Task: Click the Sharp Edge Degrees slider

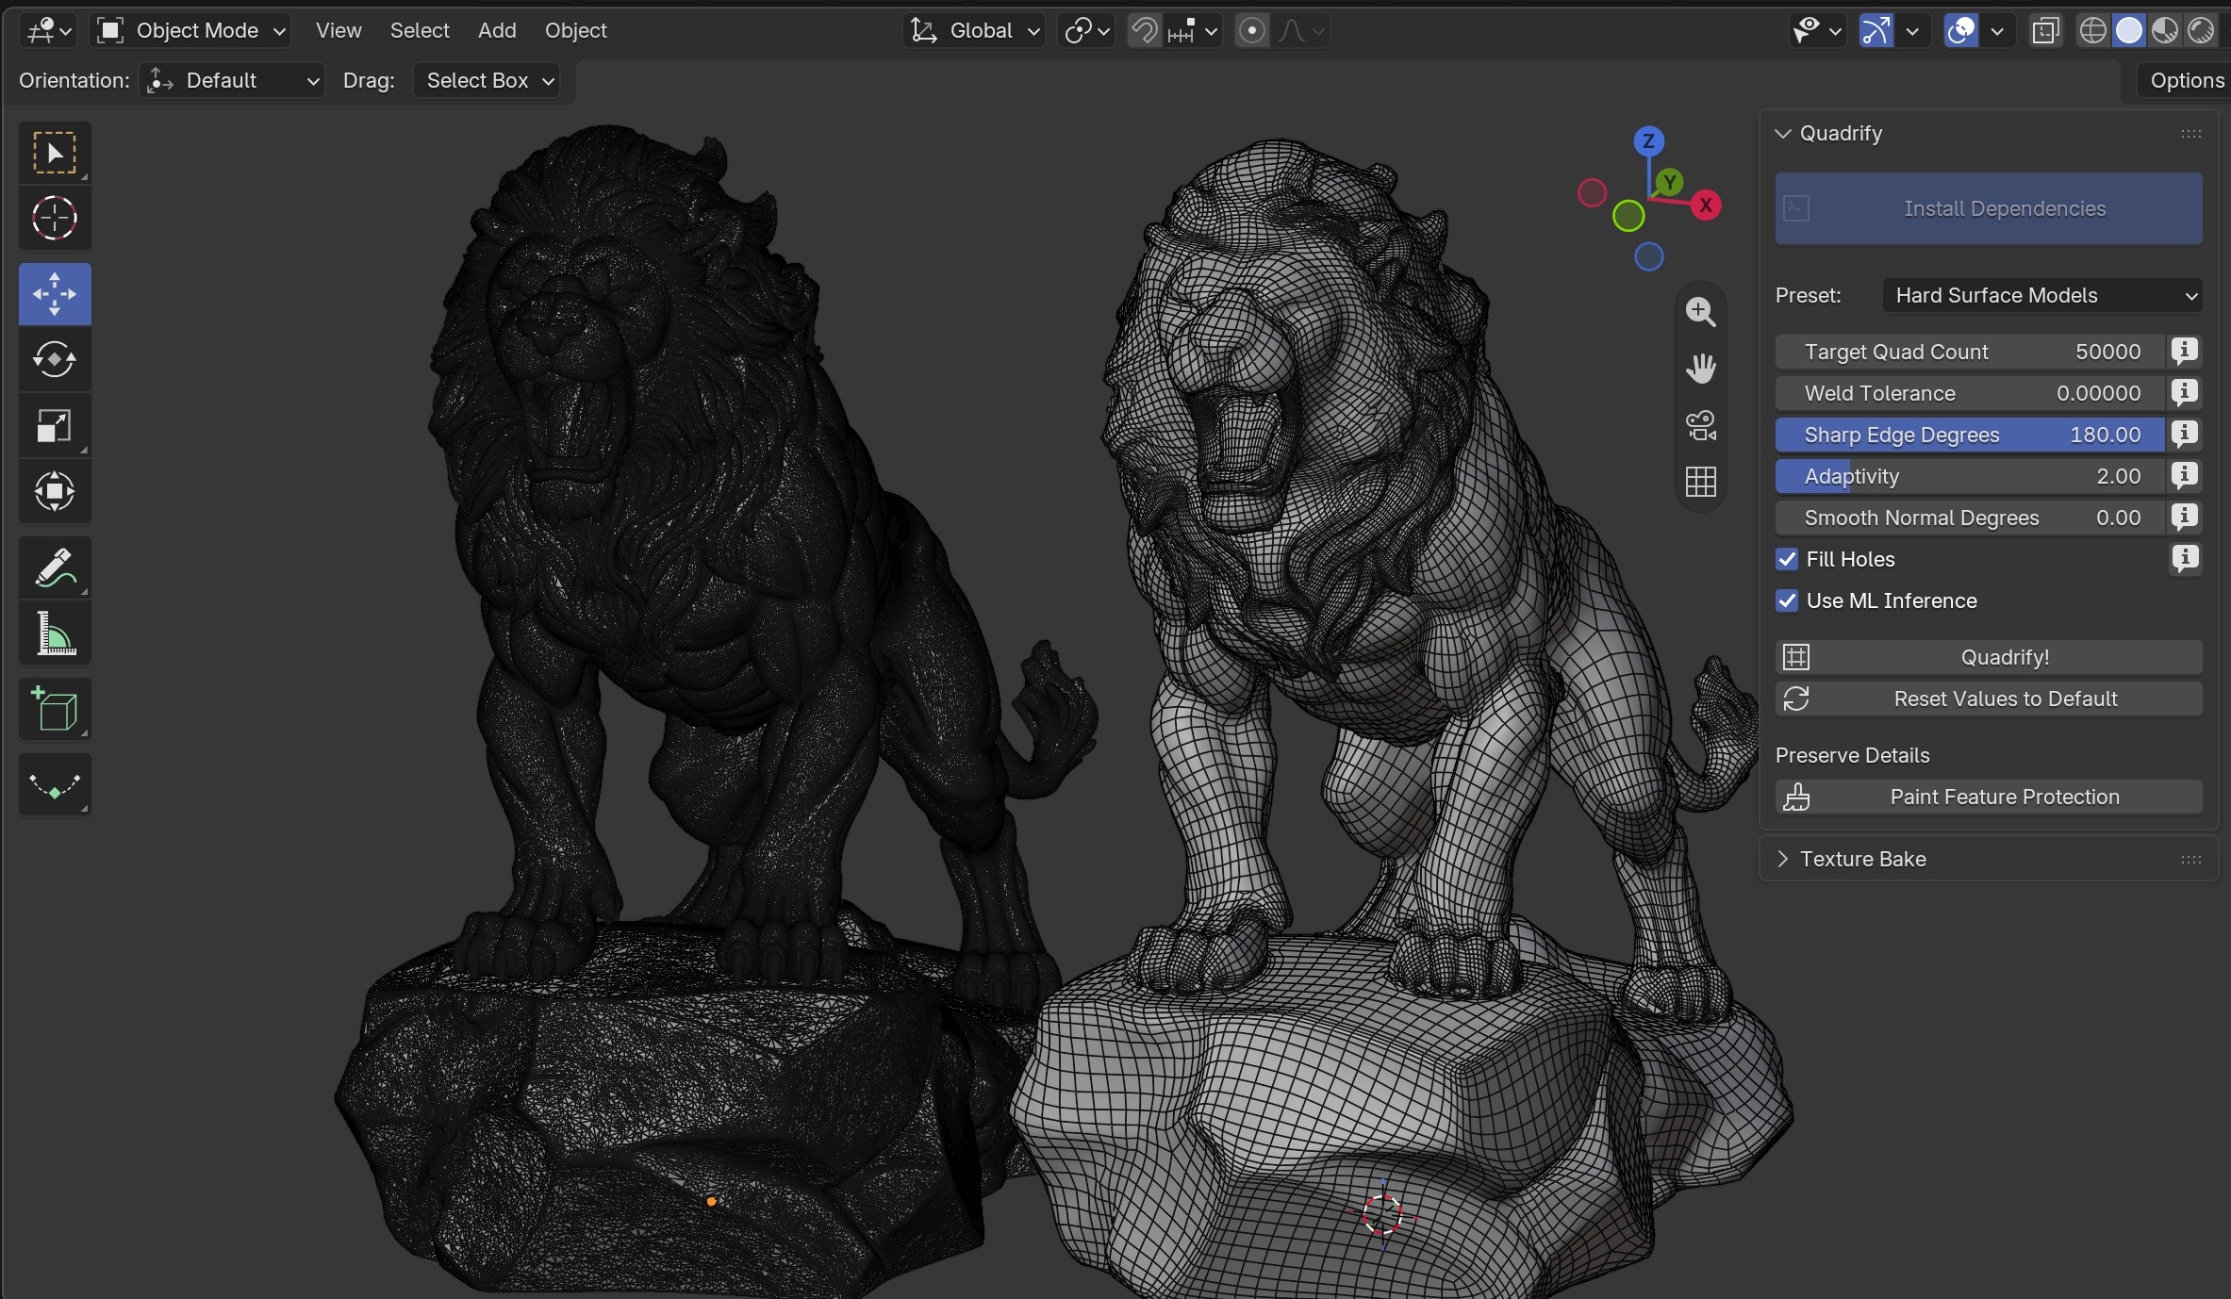Action: [x=1970, y=435]
